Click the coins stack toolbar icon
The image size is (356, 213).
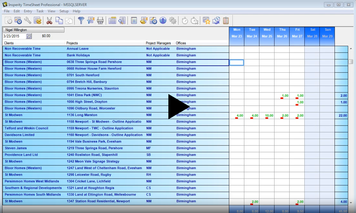38,21
